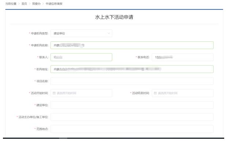Click the 申请机构类型 field label
This screenshot has height=141, width=226.
point(39,33)
